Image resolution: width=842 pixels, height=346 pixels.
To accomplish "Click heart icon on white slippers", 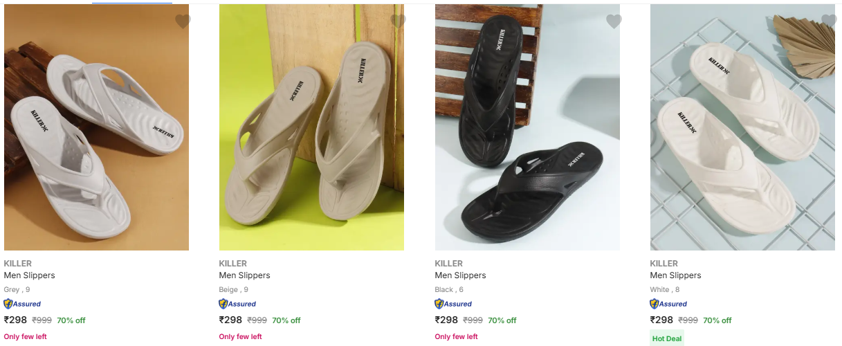I will 829,21.
